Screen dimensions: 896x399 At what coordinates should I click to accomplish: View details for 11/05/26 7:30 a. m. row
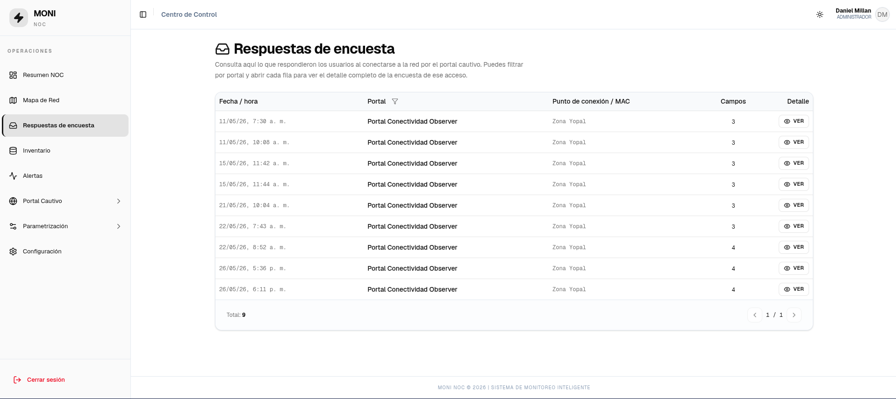tap(794, 121)
